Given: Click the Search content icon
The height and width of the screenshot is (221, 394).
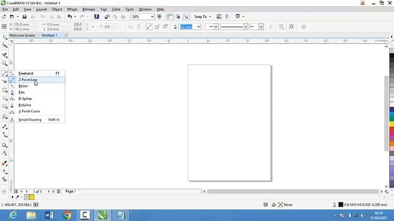Looking at the screenshot, I should pos(97,17).
